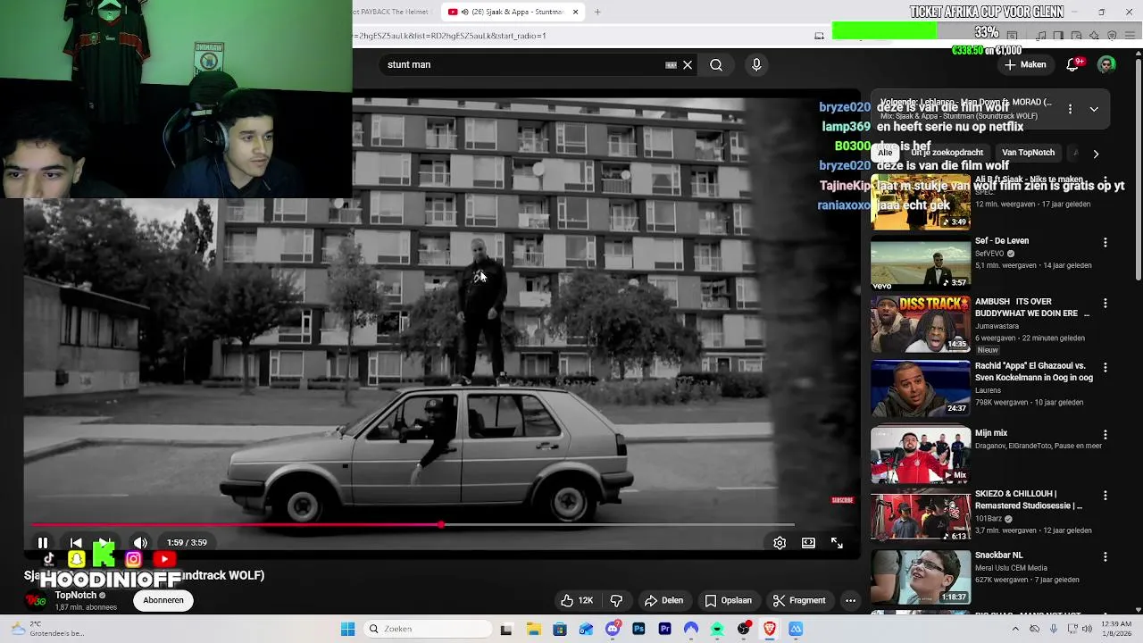The image size is (1143, 643).
Task: Click the Delen share button
Action: click(x=663, y=600)
